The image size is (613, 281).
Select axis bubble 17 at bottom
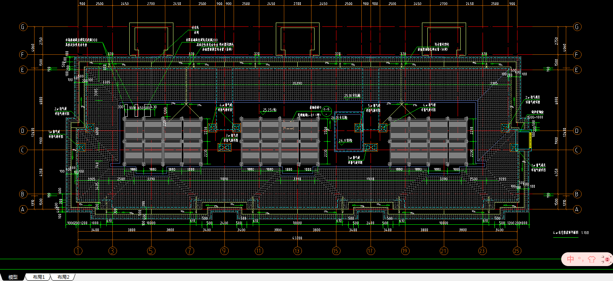371,251
